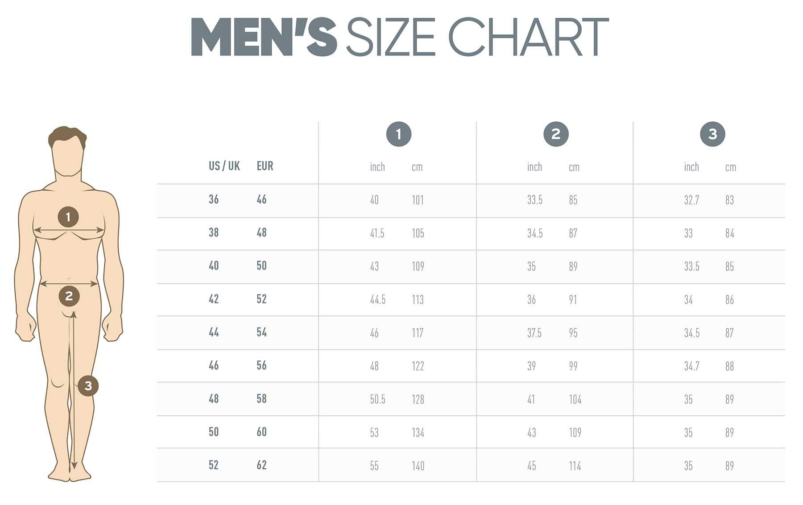803x505 pixels.
Task: Click the brown waist marker 2 on figure
Action: pyautogui.click(x=69, y=296)
